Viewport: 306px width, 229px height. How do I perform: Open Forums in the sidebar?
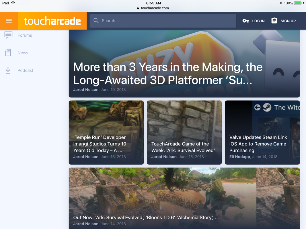(25, 35)
